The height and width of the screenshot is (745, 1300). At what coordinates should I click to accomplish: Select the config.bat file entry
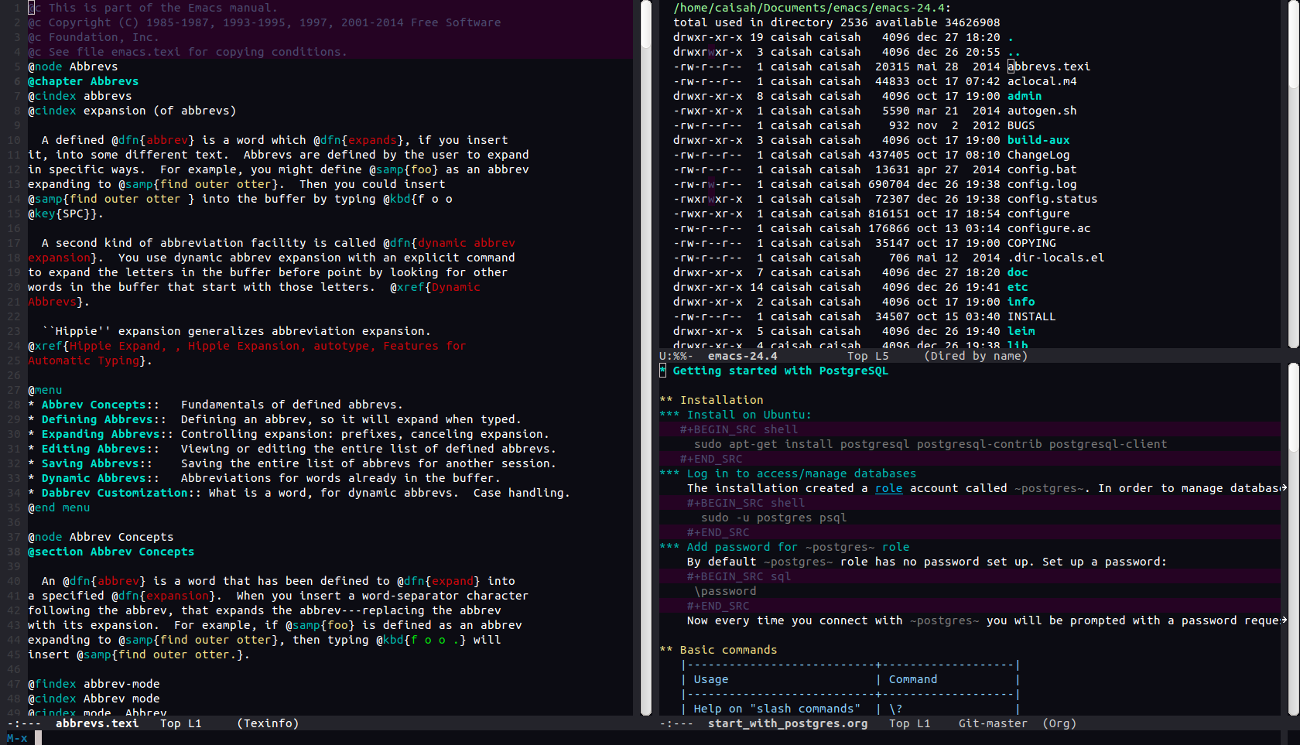coord(1042,169)
